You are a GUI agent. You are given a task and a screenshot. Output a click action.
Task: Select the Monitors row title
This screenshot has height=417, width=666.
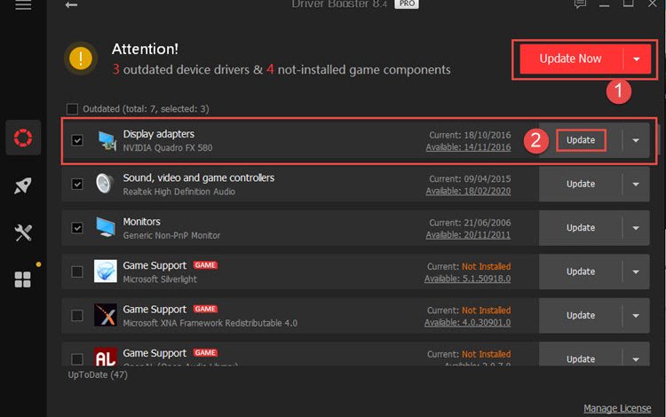pyautogui.click(x=141, y=222)
